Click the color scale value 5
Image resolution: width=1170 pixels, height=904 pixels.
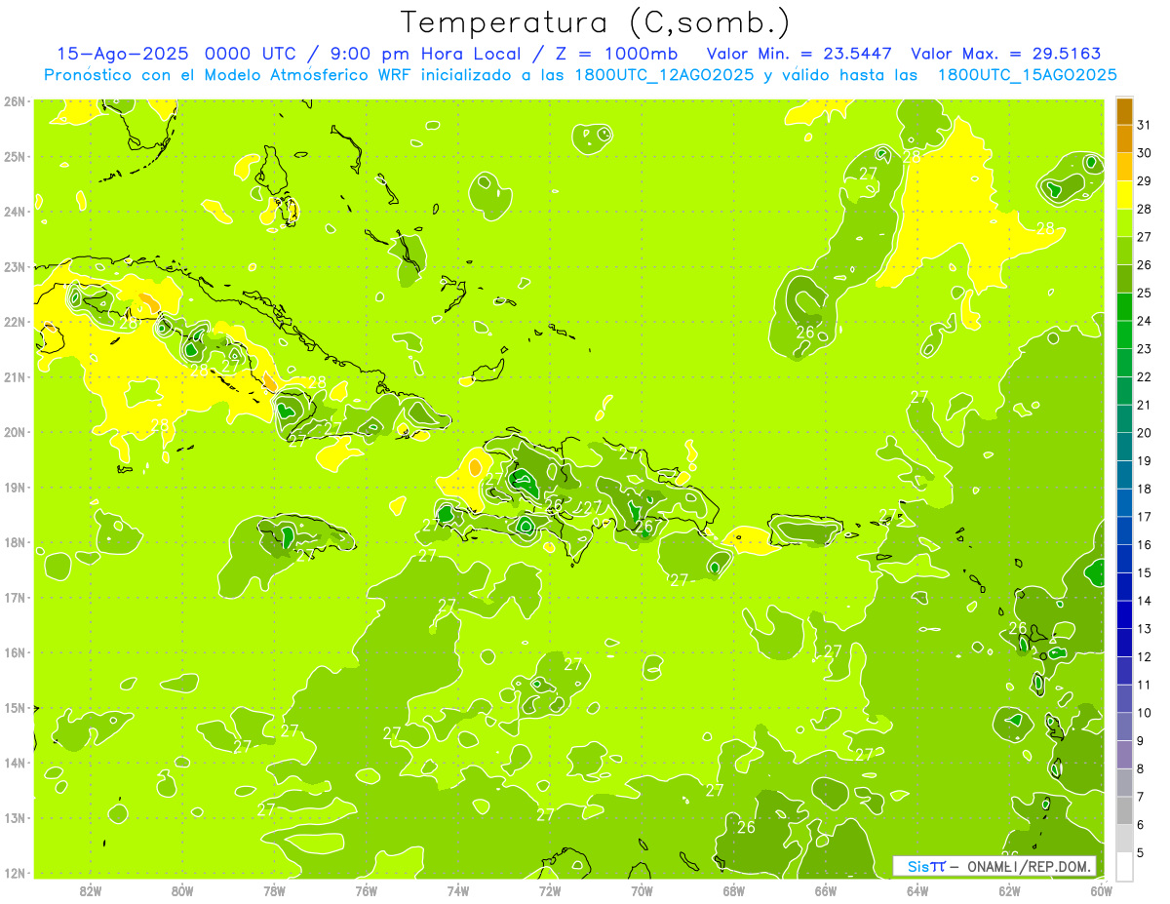coord(1141,852)
